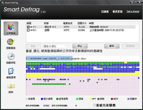This screenshot has height=110, width=143.
Task: Open the 討論區 forum link
Action: pos(105,11)
